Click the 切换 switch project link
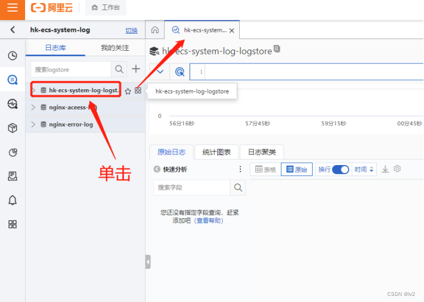This screenshot has height=302, width=424. (132, 30)
